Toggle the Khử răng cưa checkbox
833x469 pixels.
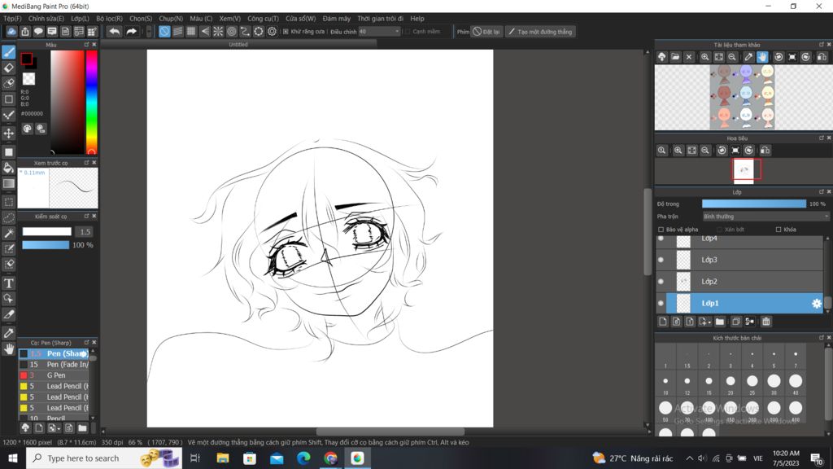[286, 32]
